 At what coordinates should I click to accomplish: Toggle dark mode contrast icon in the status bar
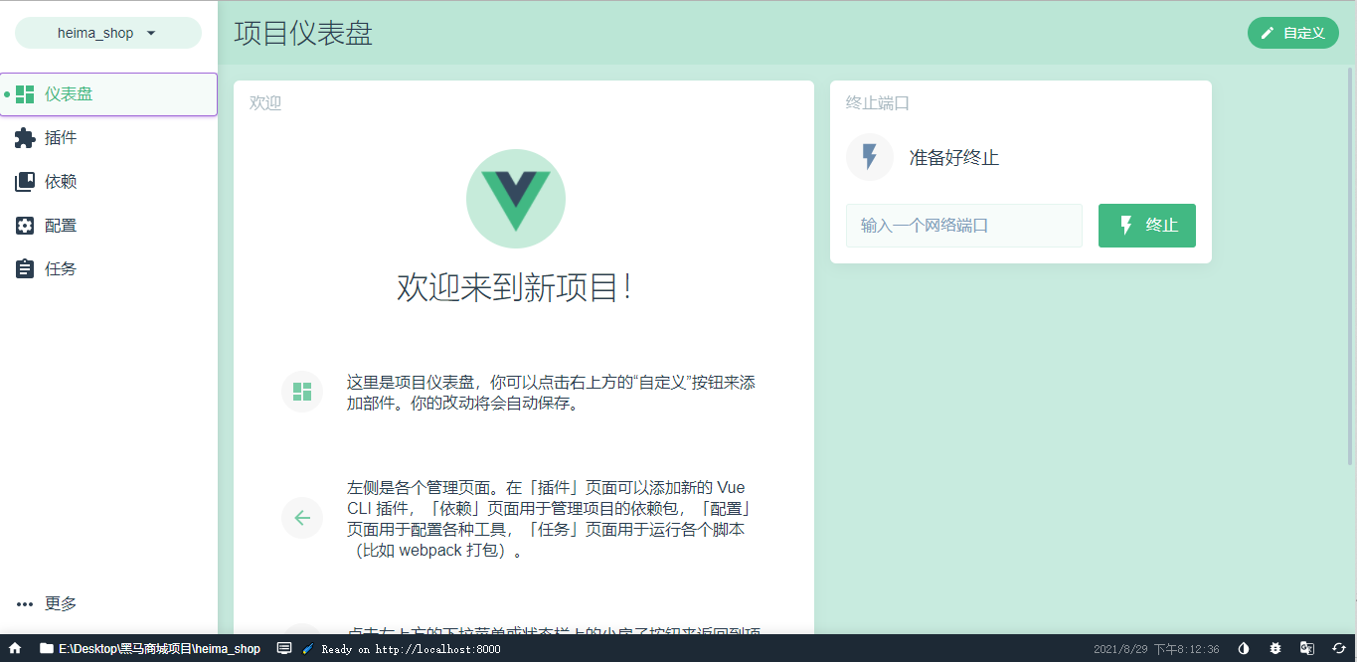[1244, 648]
